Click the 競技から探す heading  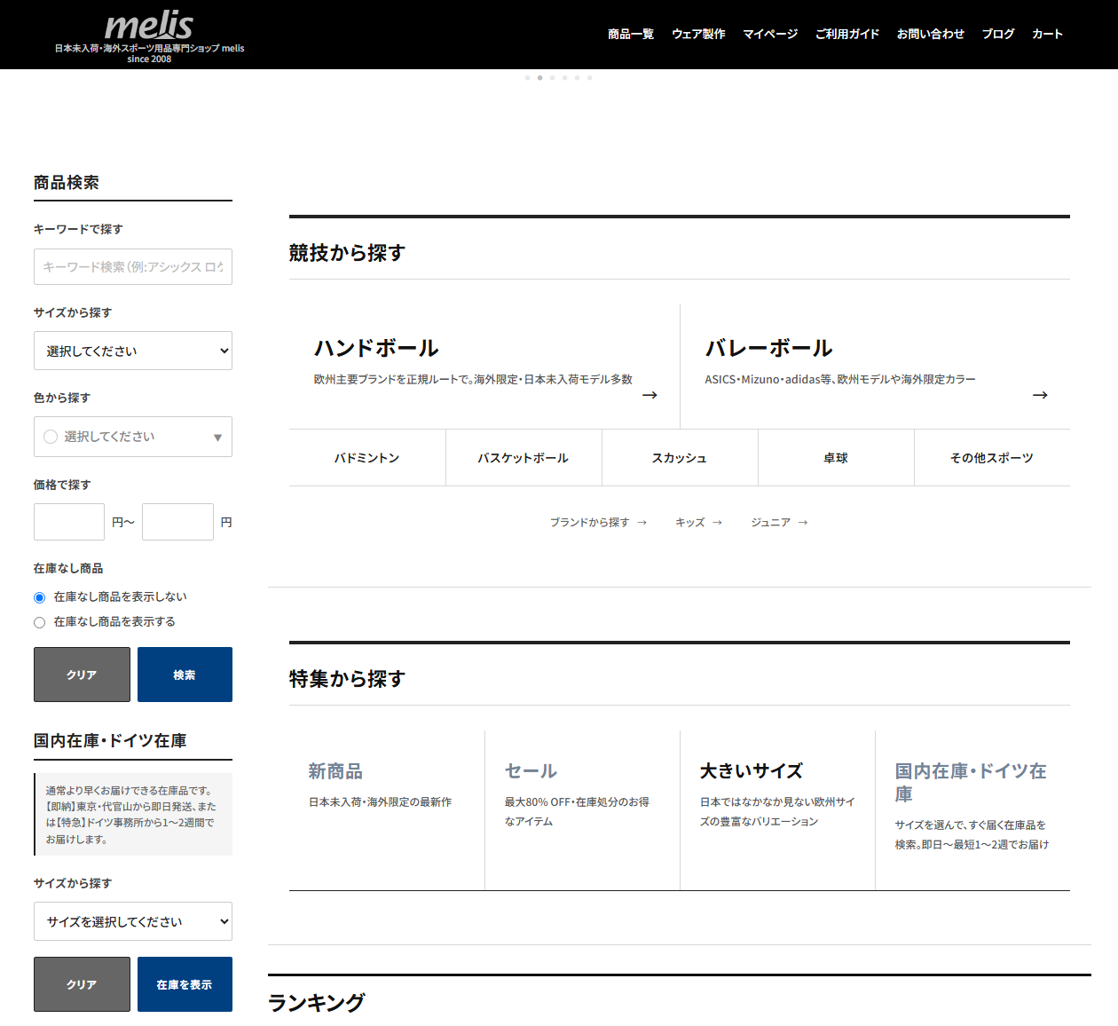pos(347,253)
